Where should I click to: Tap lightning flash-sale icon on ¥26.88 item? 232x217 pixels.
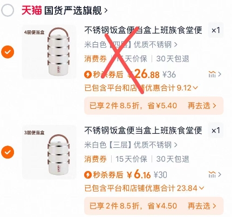click(x=88, y=75)
